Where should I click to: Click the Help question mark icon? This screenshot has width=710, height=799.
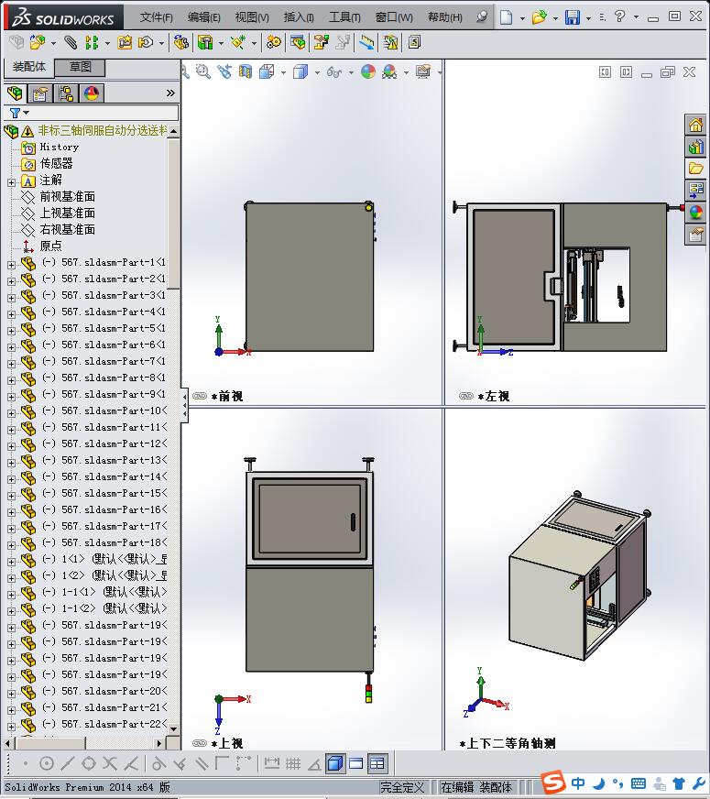click(619, 16)
